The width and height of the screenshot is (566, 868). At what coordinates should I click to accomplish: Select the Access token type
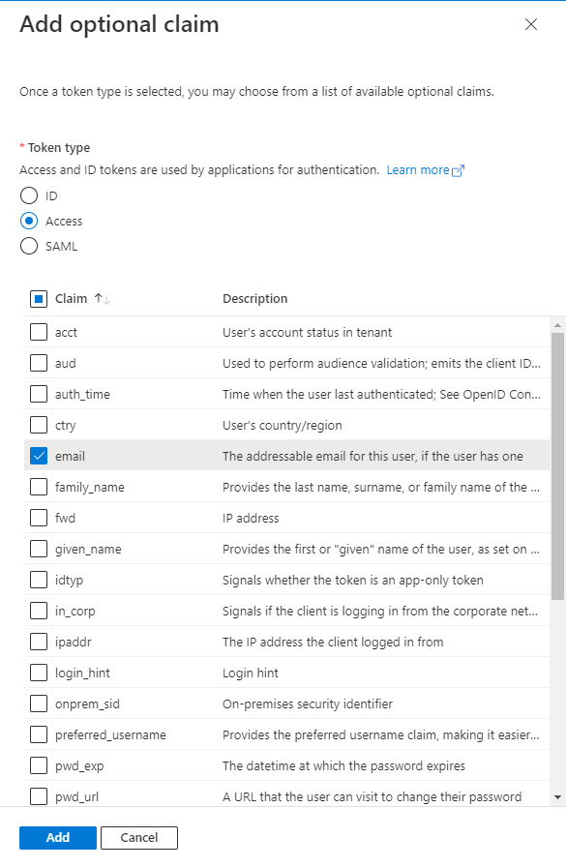pyautogui.click(x=29, y=221)
